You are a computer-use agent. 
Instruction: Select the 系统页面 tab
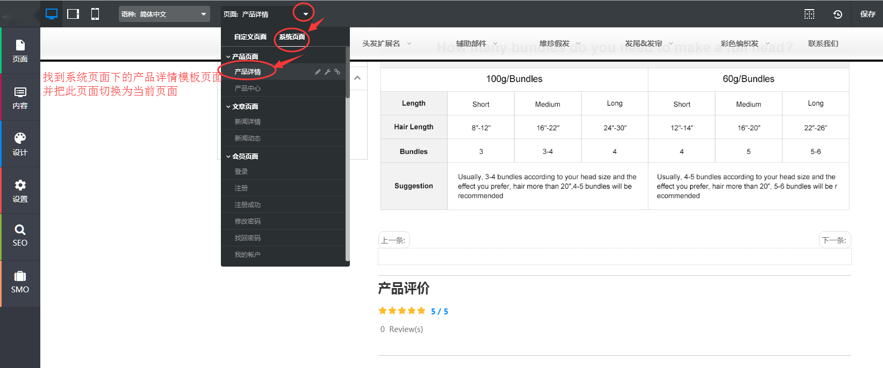coord(292,37)
